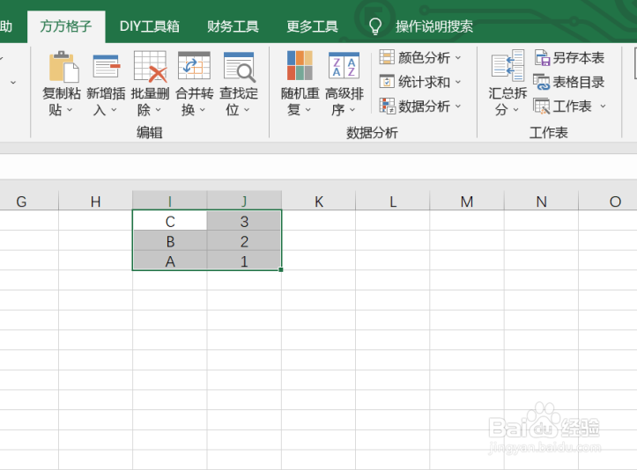Click the 复制粘贴 clipboard icon

pyautogui.click(x=63, y=67)
